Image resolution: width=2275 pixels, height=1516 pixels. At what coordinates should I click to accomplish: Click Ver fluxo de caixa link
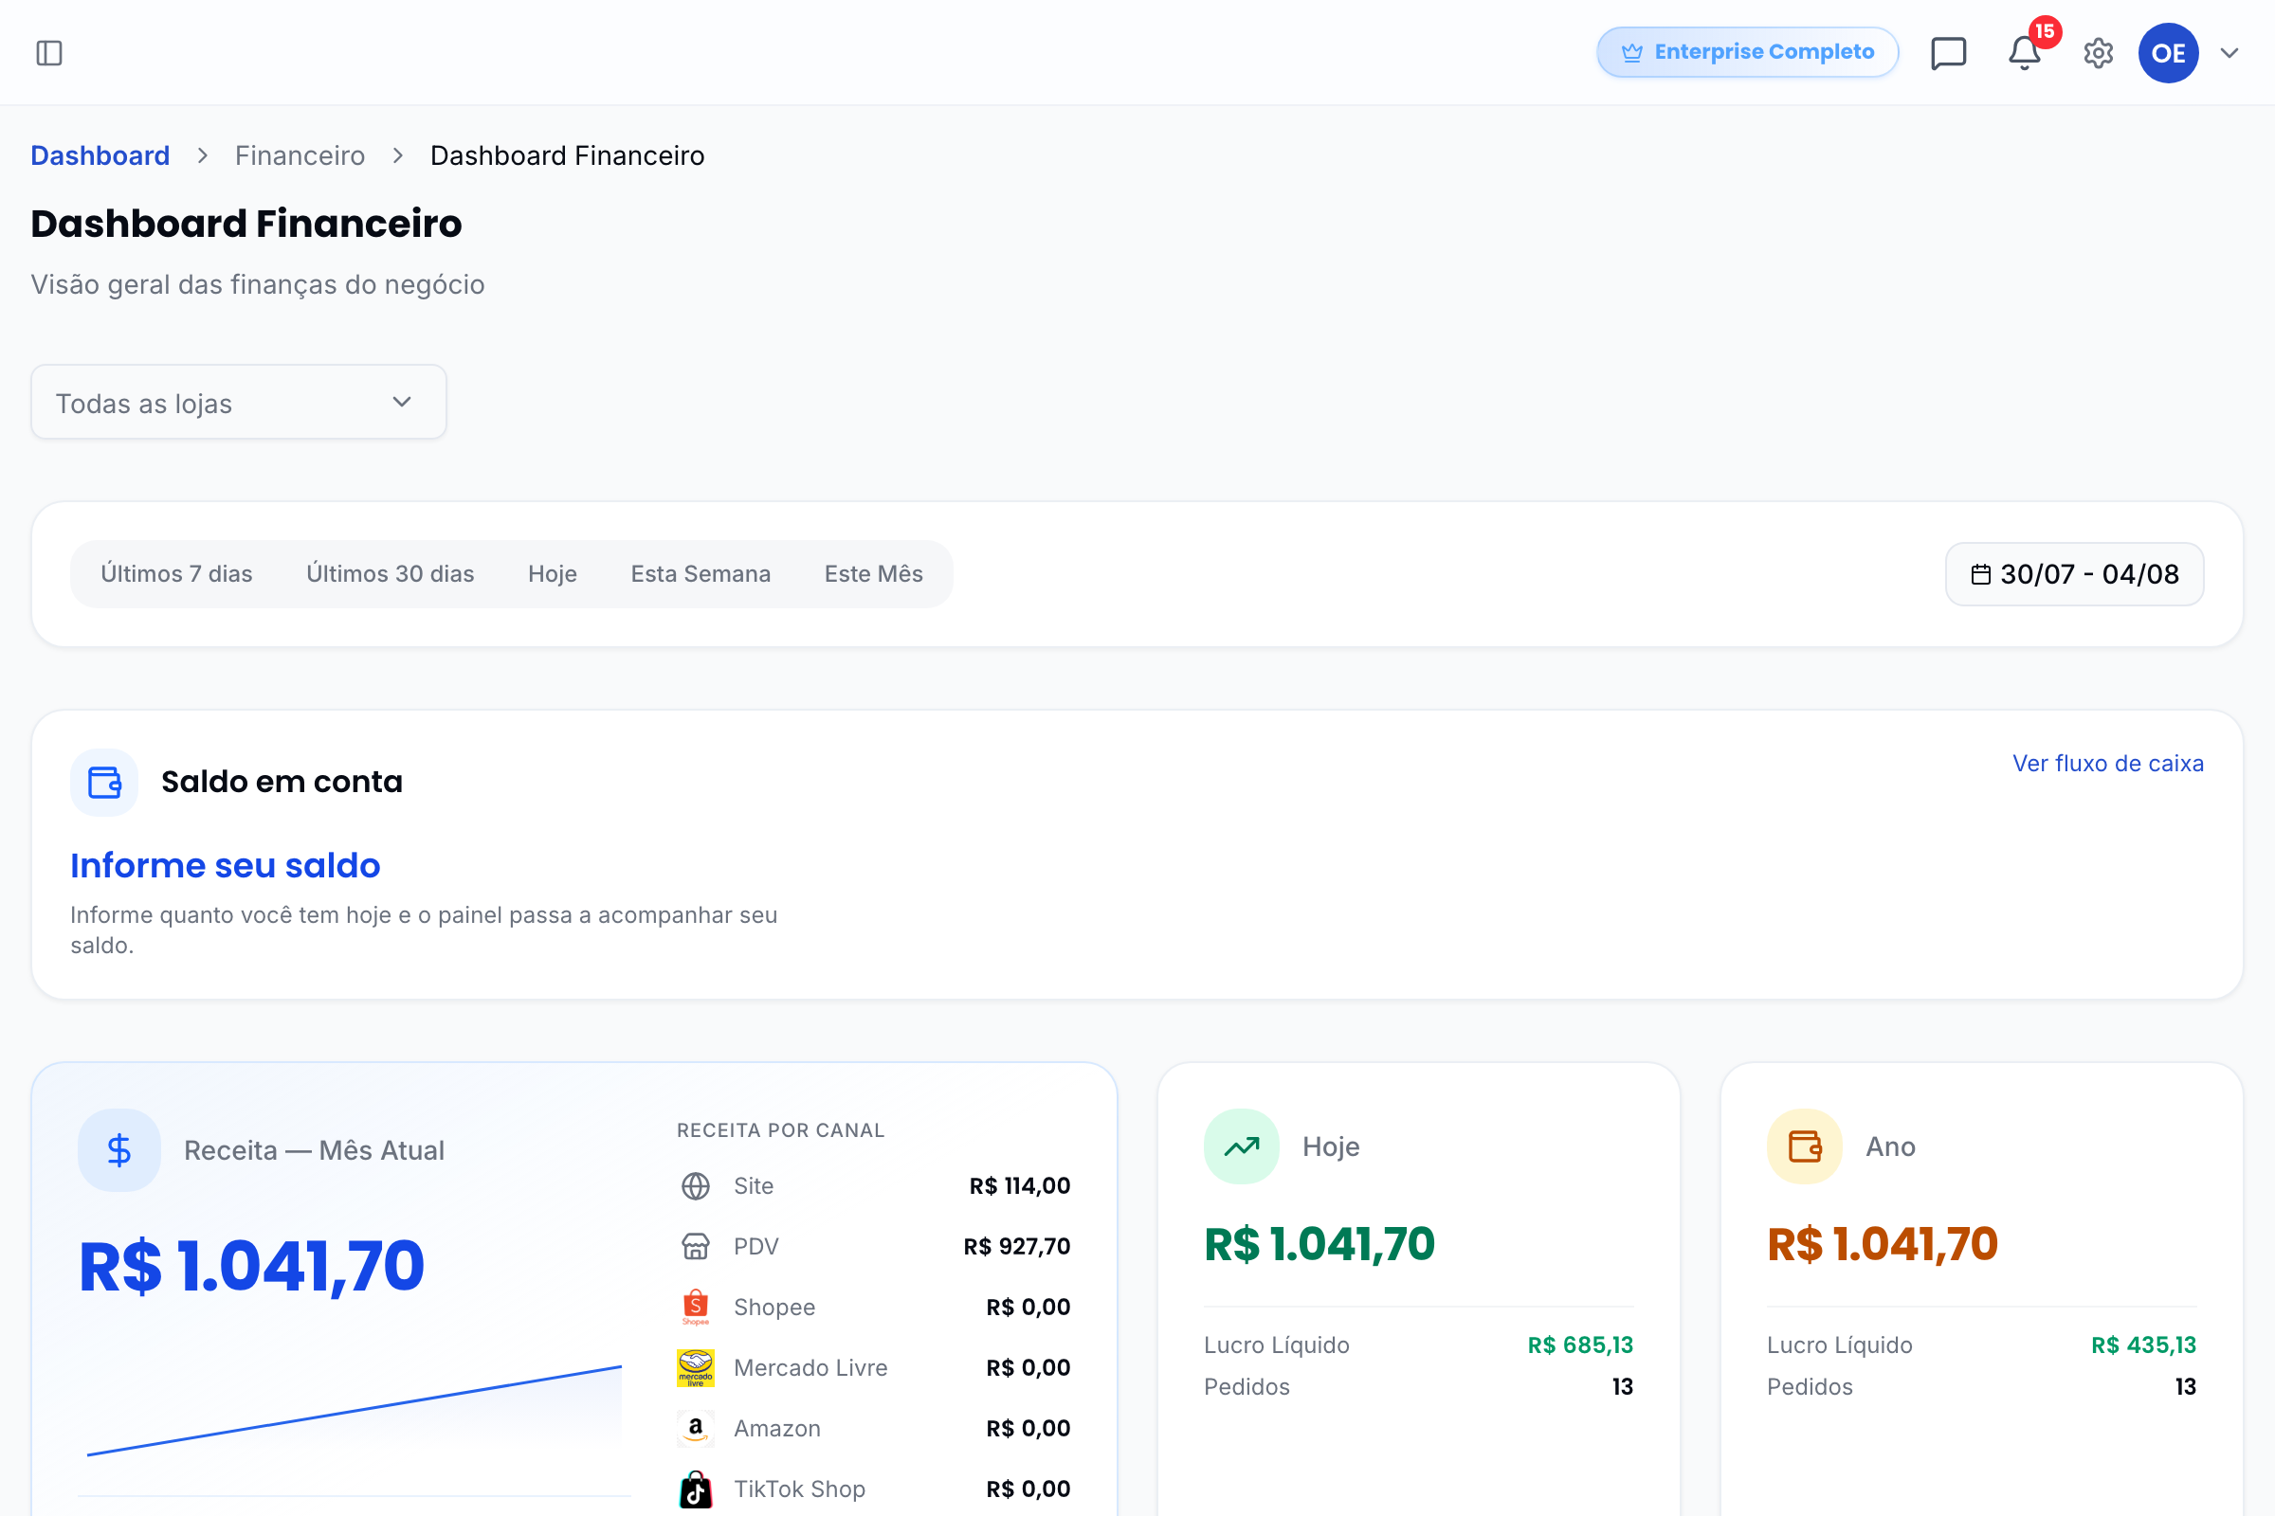point(2108,764)
